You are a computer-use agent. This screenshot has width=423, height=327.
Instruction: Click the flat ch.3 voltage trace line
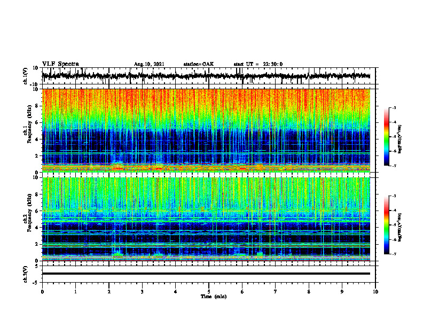point(206,274)
